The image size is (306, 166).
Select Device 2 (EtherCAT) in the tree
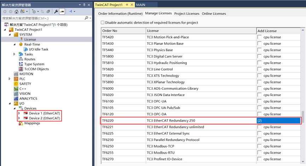coord(45,118)
